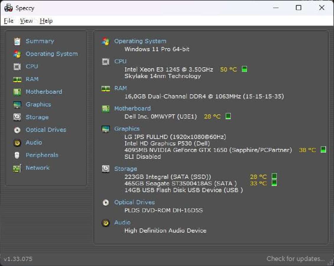Click the Windows 11 Pro 64-bit text
The image size is (334, 266).
click(157, 49)
